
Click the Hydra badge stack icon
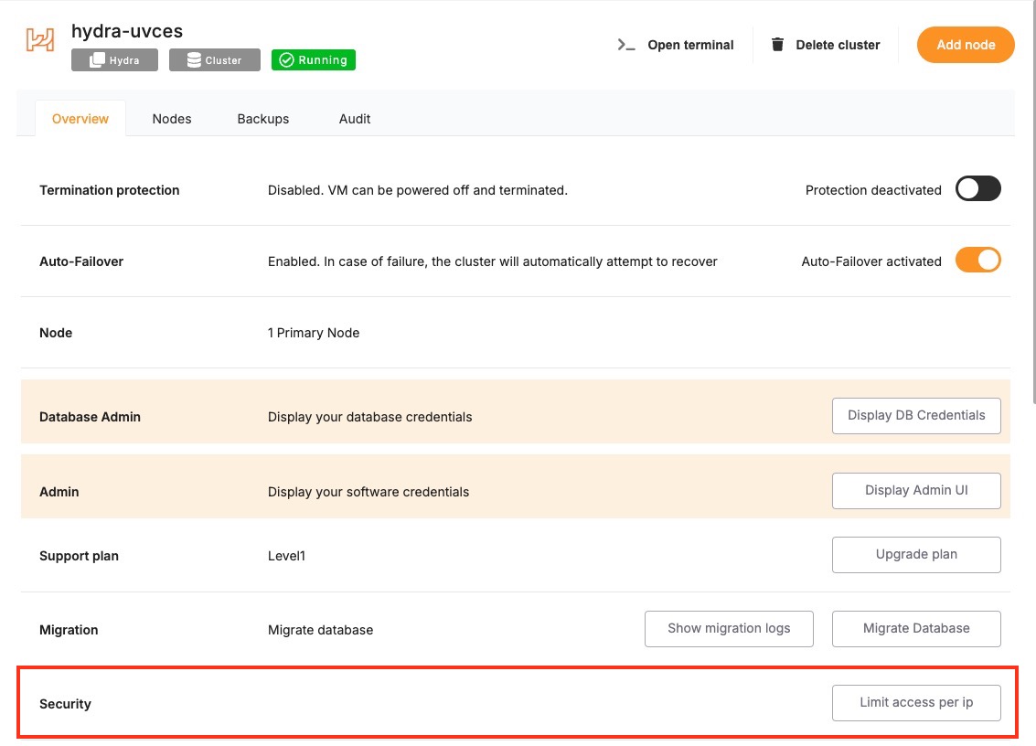(97, 60)
